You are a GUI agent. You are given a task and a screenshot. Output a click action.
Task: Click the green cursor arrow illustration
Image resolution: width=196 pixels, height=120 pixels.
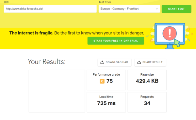click(177, 43)
